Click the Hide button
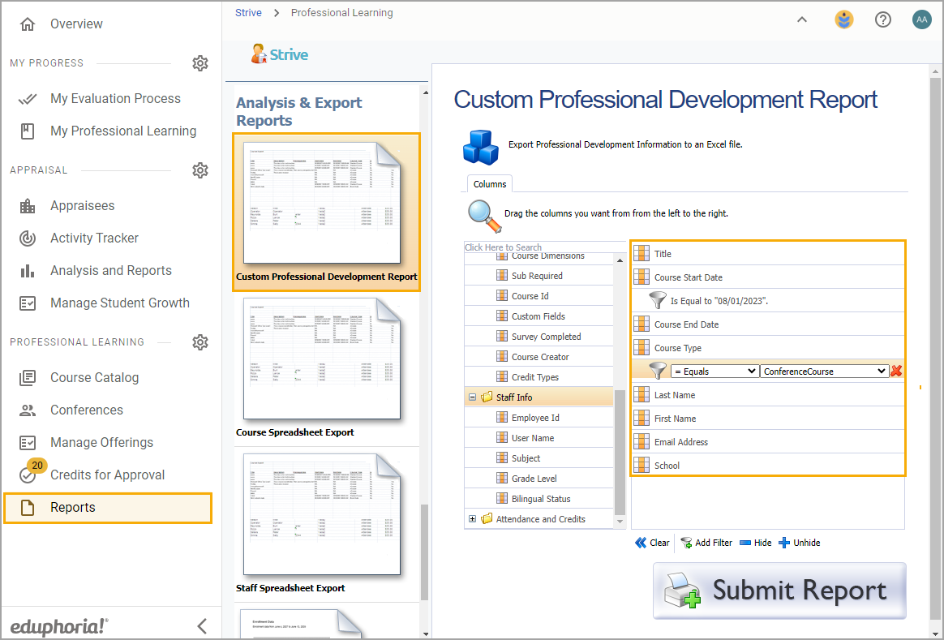The height and width of the screenshot is (640, 944). click(756, 543)
